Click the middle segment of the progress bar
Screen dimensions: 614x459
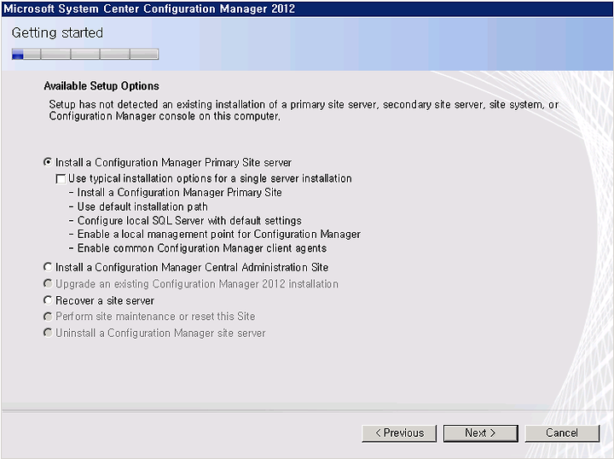point(85,54)
